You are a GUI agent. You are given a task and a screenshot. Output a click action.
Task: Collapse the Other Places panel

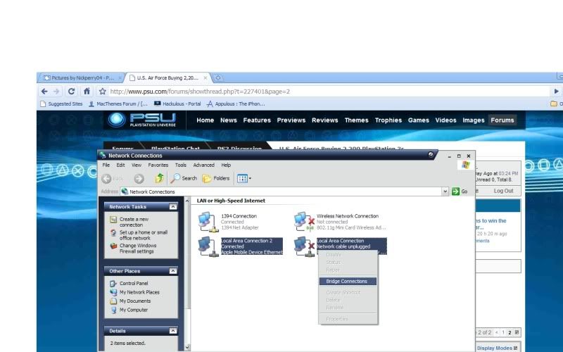click(172, 271)
